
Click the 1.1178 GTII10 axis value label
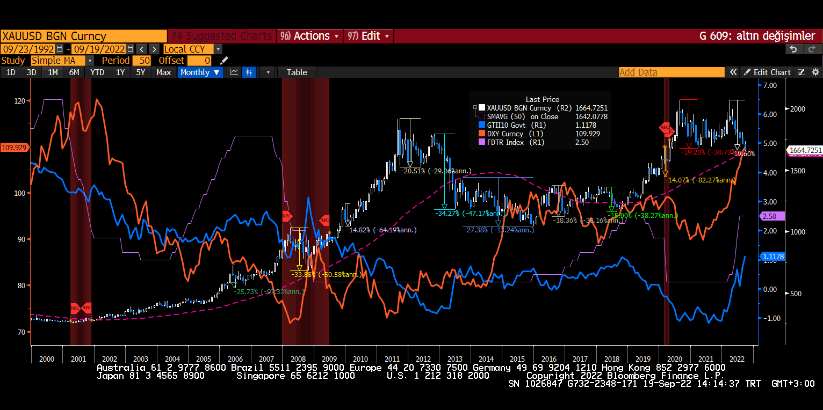pyautogui.click(x=773, y=257)
